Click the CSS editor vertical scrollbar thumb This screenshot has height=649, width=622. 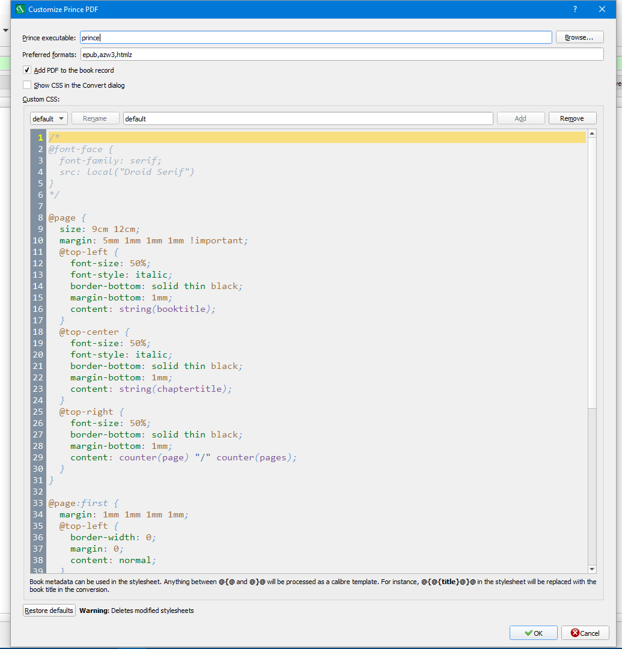[x=592, y=272]
